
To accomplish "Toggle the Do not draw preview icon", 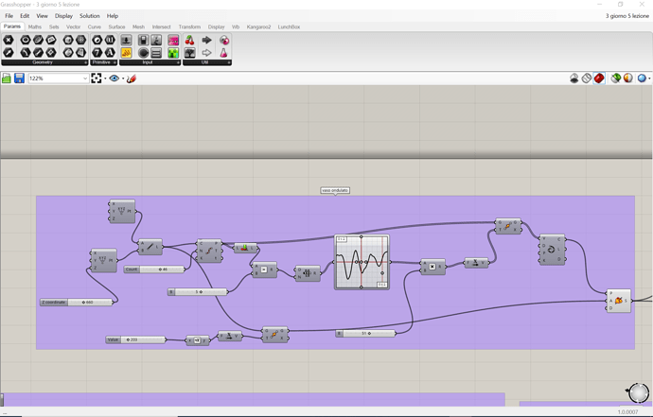I will [574, 78].
